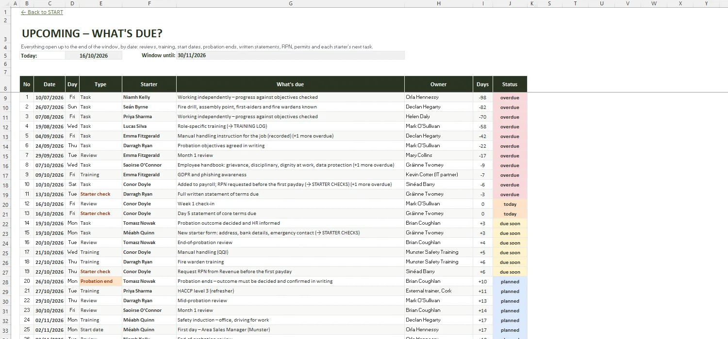Select the starter cell Lucas Silva

149,126
